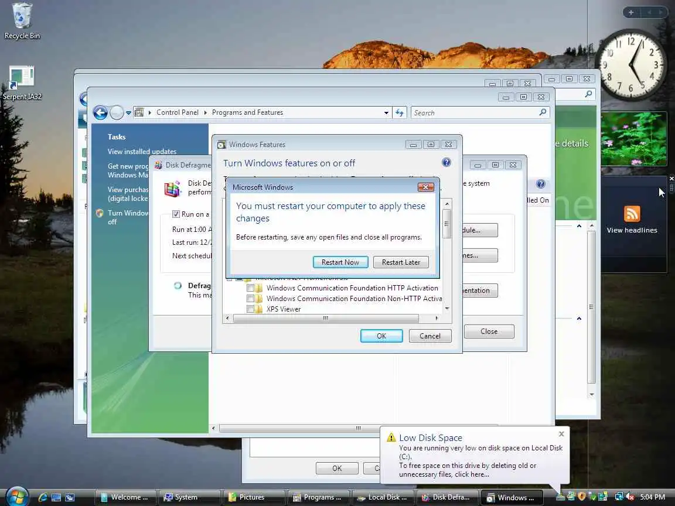
Task: Click the security shield tray icon
Action: [582, 497]
